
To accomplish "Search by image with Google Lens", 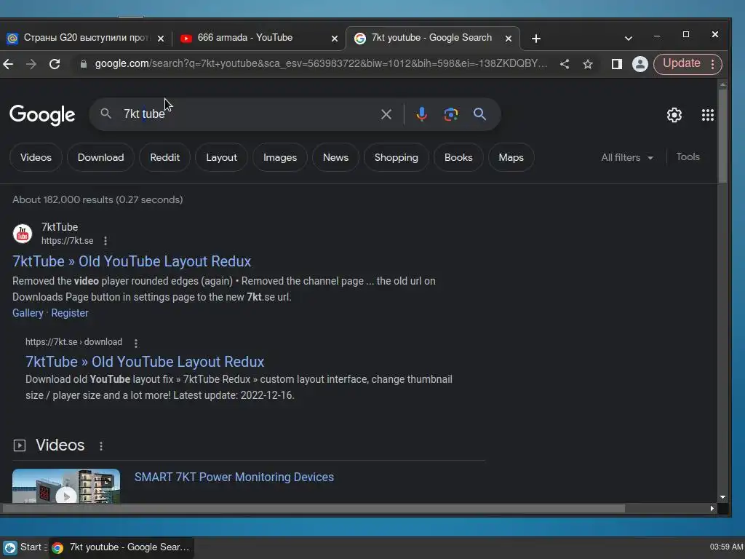I will tap(451, 114).
